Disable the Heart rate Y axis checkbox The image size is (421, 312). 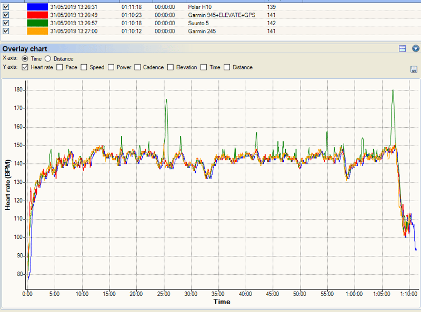tap(25, 67)
